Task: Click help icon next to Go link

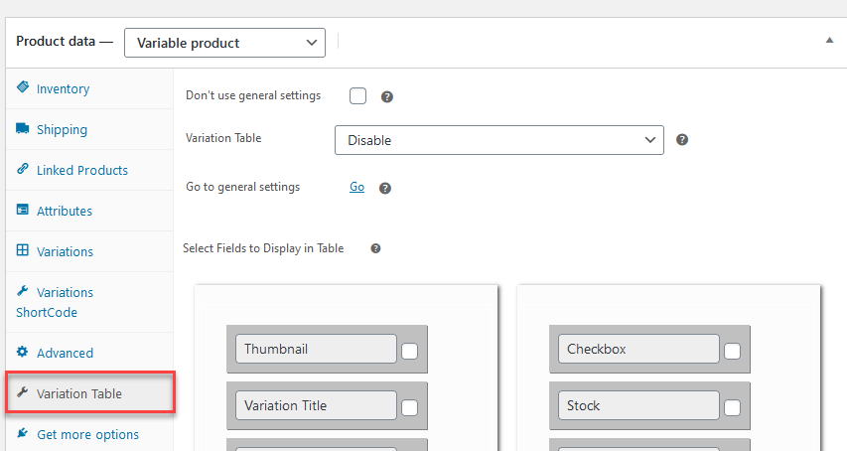Action: [x=385, y=188]
